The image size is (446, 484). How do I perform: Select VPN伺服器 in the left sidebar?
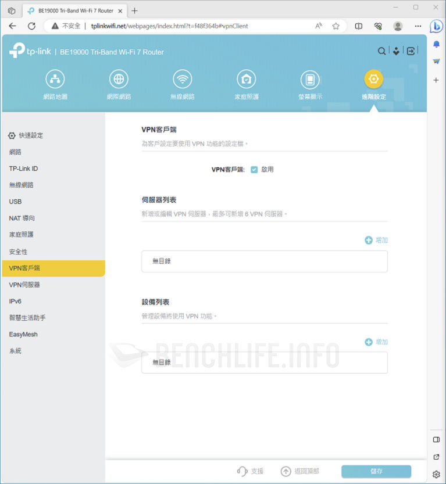point(24,285)
